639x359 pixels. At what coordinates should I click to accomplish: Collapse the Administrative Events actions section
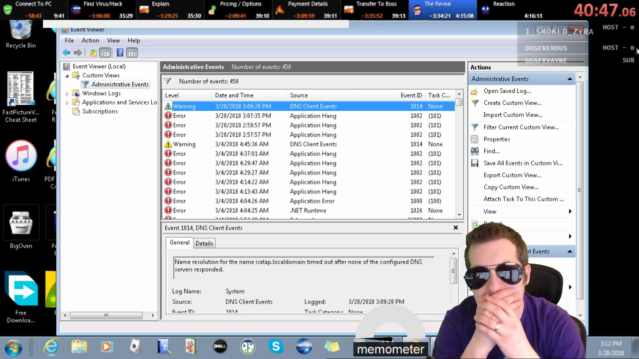(570, 79)
